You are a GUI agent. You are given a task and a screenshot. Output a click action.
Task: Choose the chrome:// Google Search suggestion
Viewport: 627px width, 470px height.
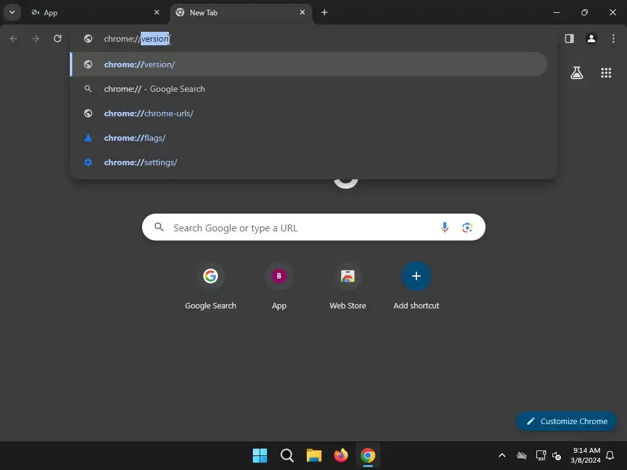pos(309,89)
